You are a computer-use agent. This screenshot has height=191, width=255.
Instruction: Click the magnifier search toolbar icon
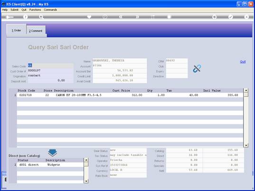41,17
